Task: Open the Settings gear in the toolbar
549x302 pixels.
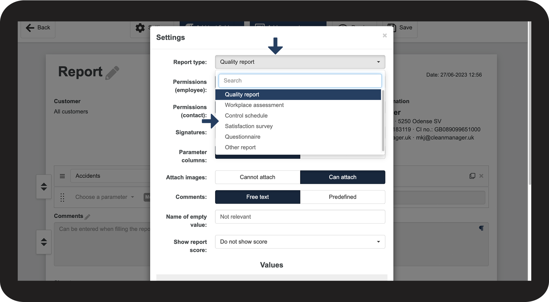Action: [140, 28]
